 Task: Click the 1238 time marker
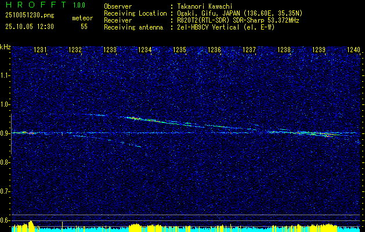[284, 49]
